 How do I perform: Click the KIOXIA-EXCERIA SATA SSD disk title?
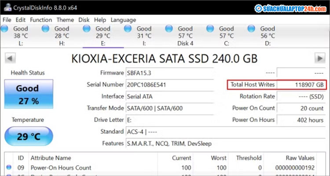point(165,59)
